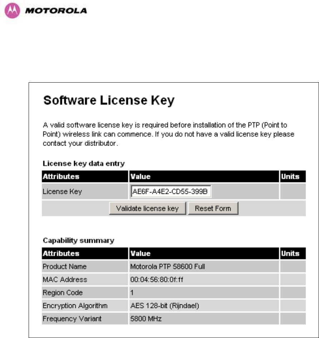Screen dimensions: 319x338
Task: Click the Attributes header in Capability summary
Action: click(61, 253)
